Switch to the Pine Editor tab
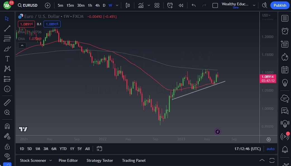Image resolution: width=291 pixels, height=166 pixels. click(68, 160)
